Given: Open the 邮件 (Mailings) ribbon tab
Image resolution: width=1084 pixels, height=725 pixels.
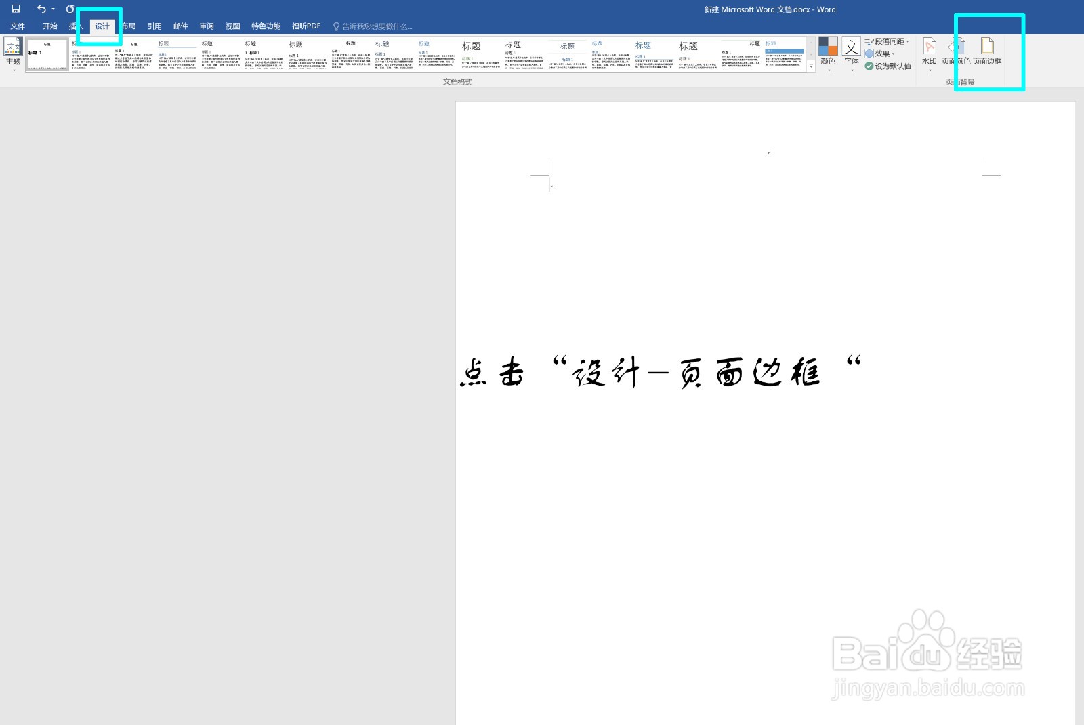Looking at the screenshot, I should tap(180, 26).
